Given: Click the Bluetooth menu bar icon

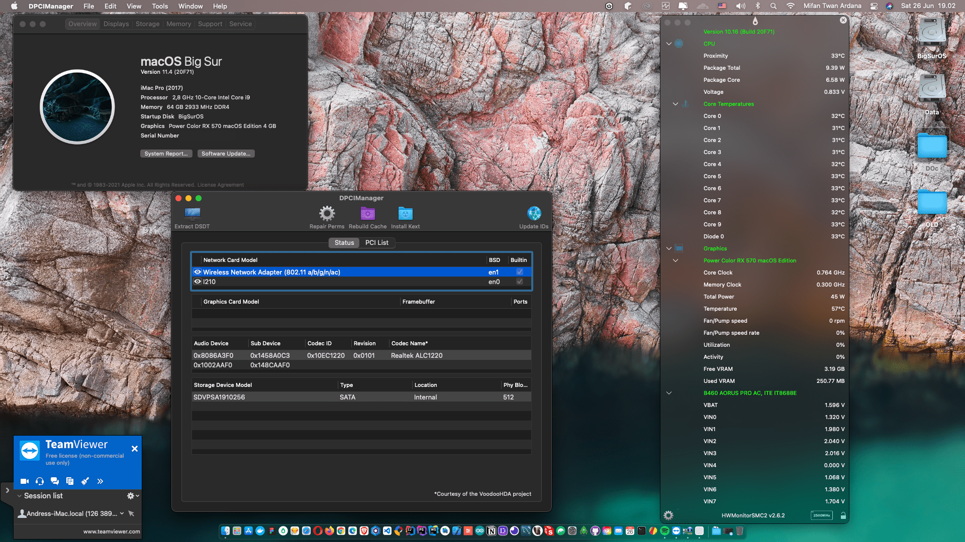Looking at the screenshot, I should pos(757,6).
